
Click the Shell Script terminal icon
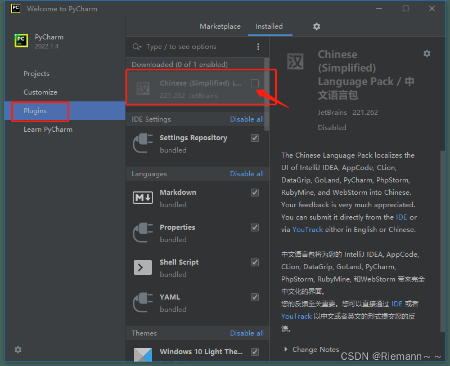pyautogui.click(x=143, y=267)
